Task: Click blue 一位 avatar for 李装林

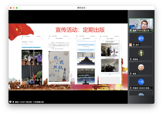Action: [x=141, y=82]
